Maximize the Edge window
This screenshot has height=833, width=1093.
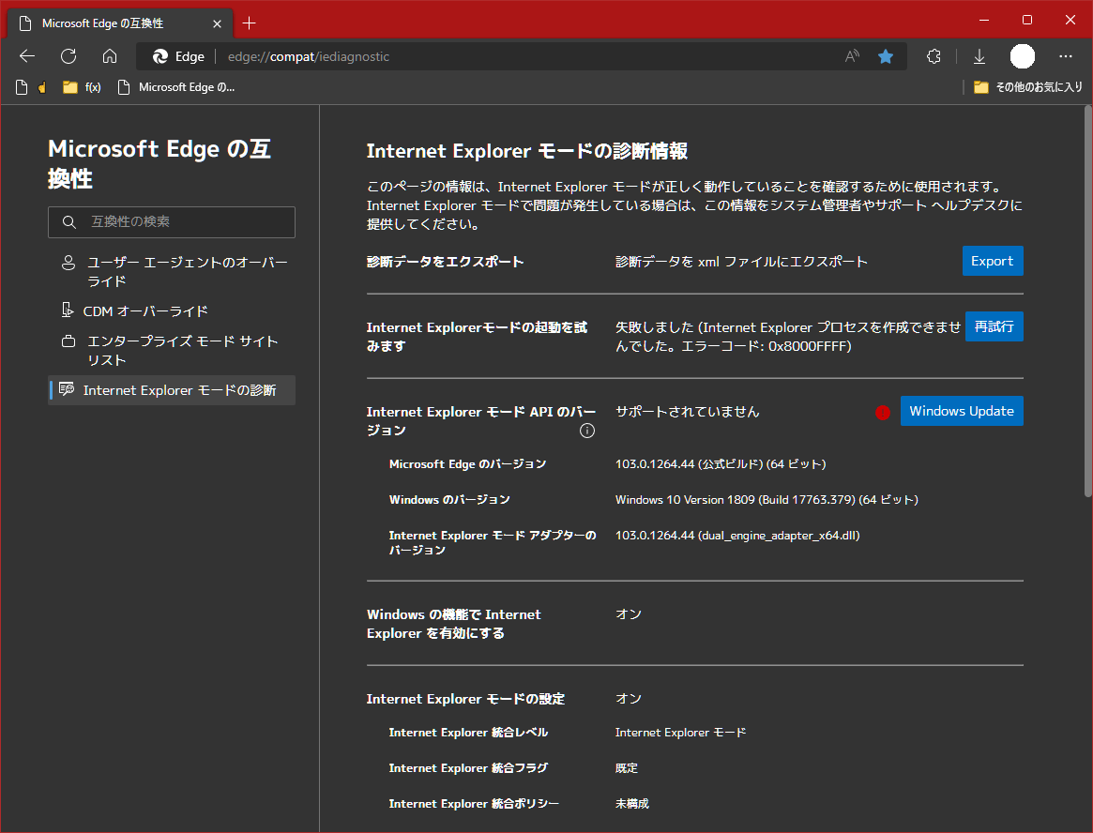1026,20
